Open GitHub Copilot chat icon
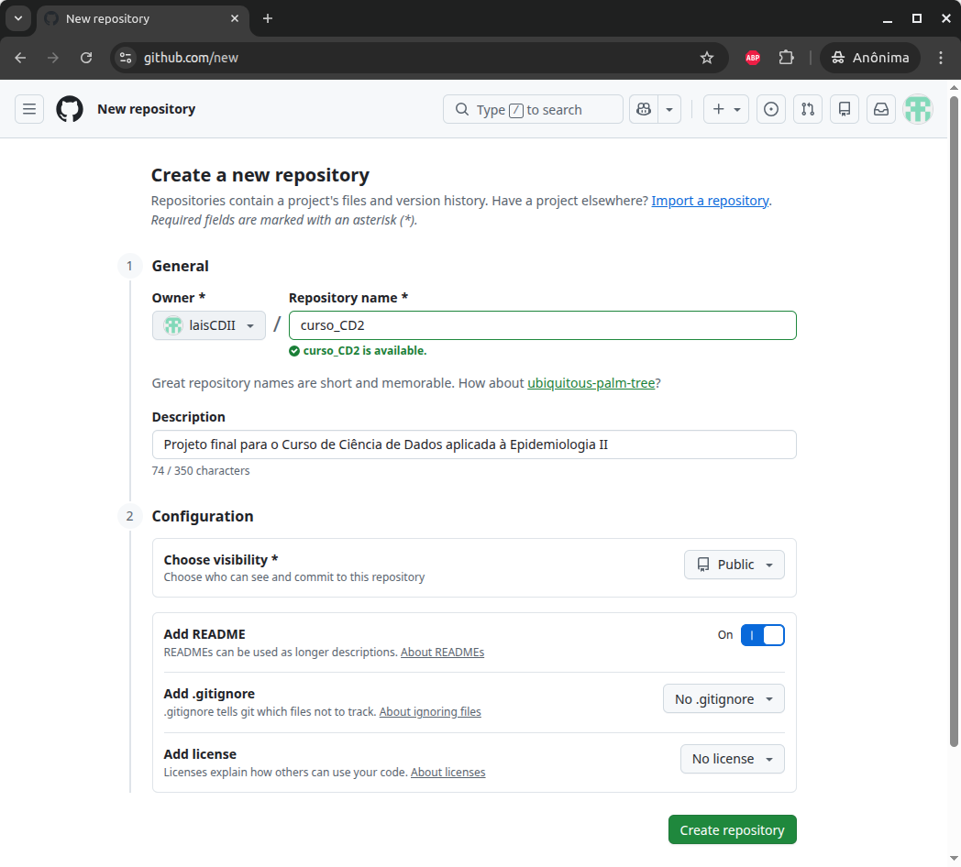Viewport: 961px width, 867px height. tap(644, 109)
